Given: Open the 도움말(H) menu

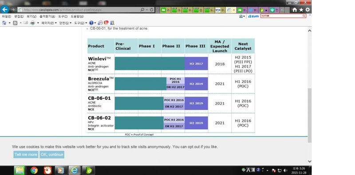Looking at the screenshot, I should click(77, 16).
